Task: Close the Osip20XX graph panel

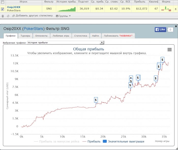Action: tap(176, 26)
